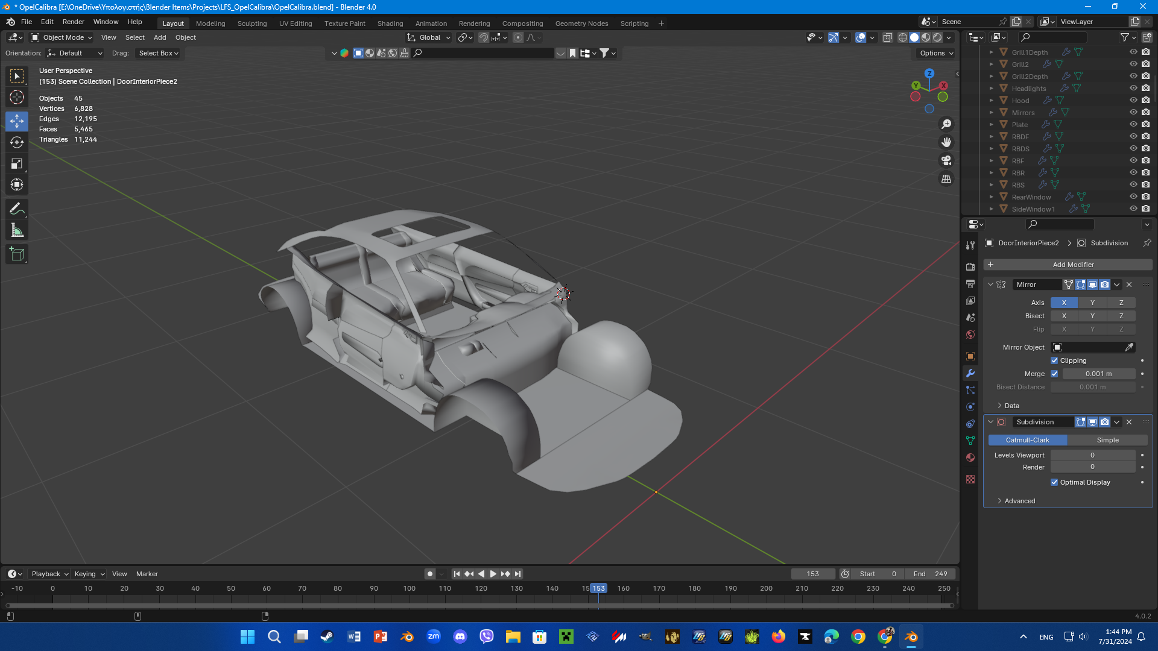The image size is (1158, 651).
Task: Hide the Hood object in outliner
Action: click(x=1133, y=101)
